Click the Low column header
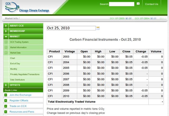169x116 pixels. click(x=112, y=52)
